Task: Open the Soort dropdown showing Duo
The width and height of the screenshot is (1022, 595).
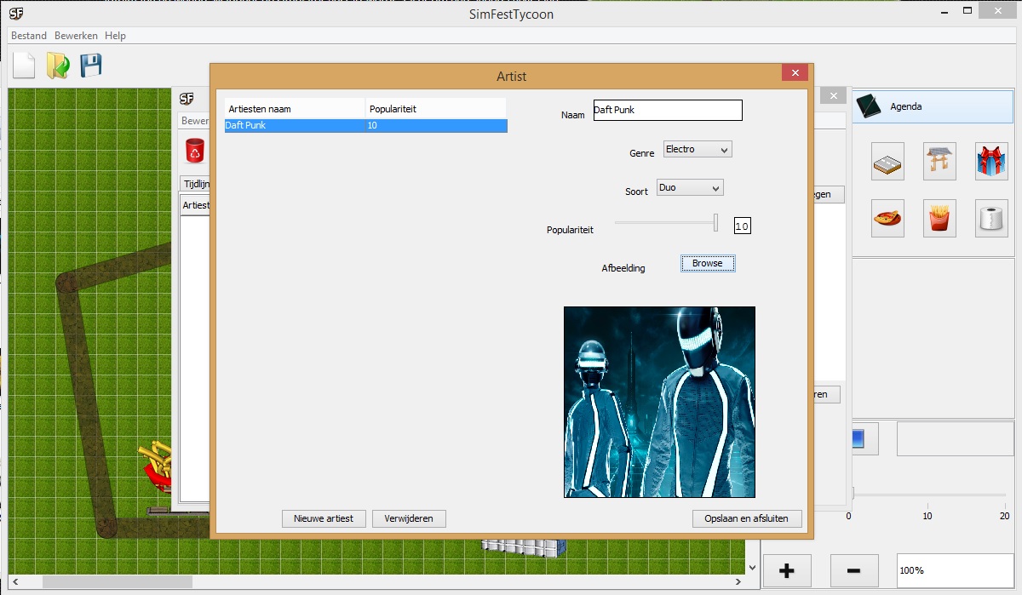Action: [689, 188]
